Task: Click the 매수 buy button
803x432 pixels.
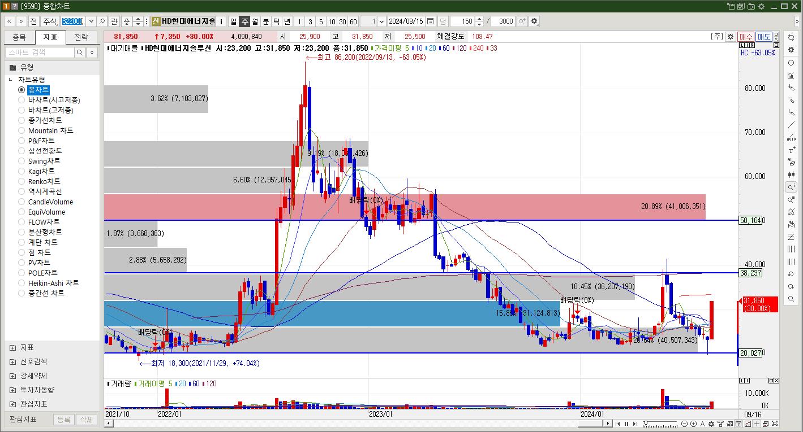Action: pyautogui.click(x=746, y=36)
